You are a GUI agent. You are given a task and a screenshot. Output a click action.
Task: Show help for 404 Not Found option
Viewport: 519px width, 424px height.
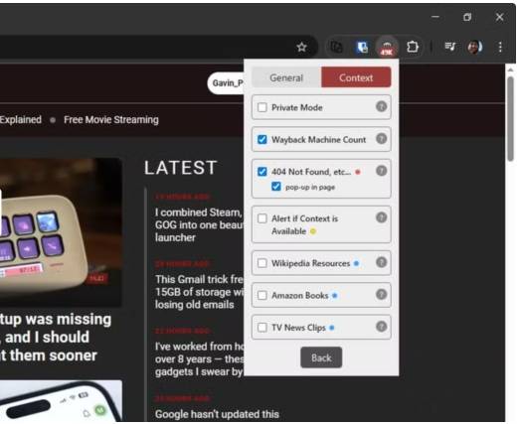click(381, 171)
